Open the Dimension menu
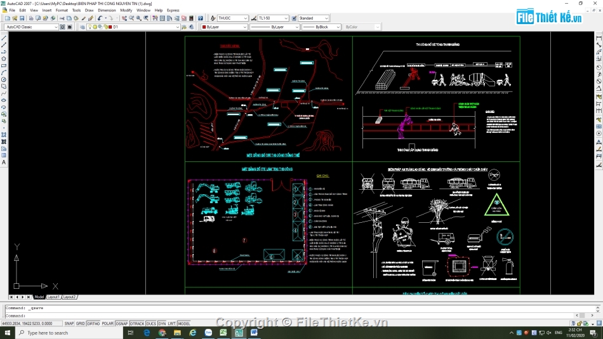 (x=107, y=10)
